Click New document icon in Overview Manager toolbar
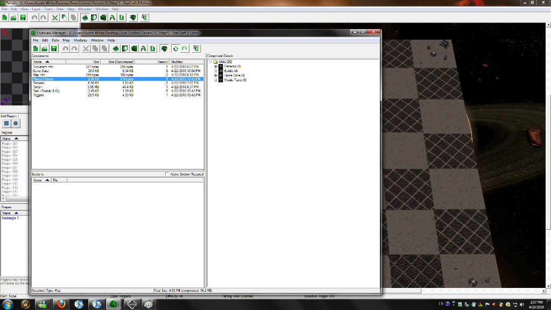The width and height of the screenshot is (551, 310). [x=36, y=48]
